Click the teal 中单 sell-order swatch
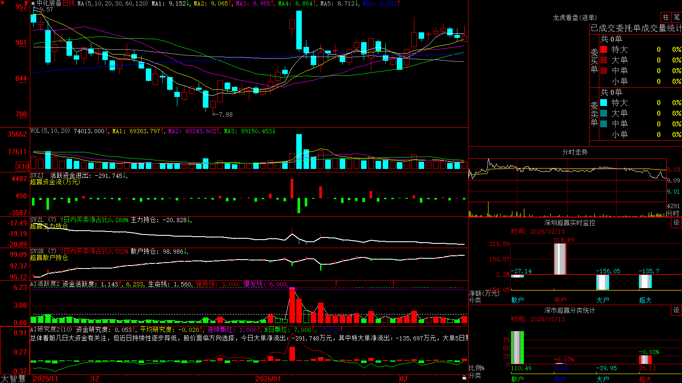 tap(604, 124)
